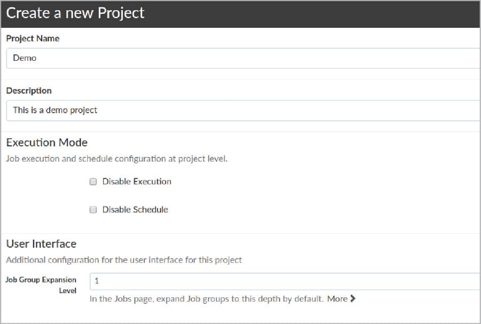
Task: Click the "Job Group Expansion Level" label
Action: [41, 285]
